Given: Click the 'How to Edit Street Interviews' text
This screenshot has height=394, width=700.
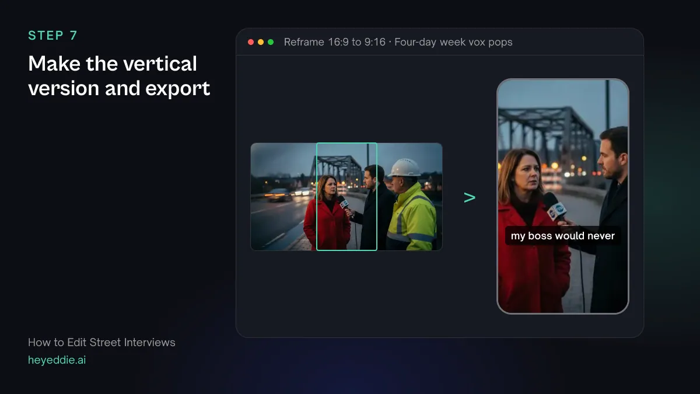Looking at the screenshot, I should pos(101,342).
